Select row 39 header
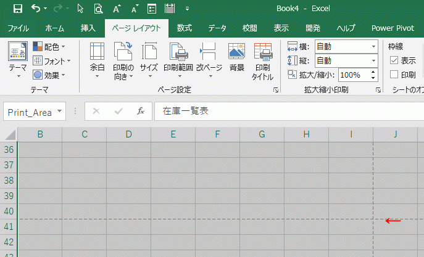 (9, 196)
